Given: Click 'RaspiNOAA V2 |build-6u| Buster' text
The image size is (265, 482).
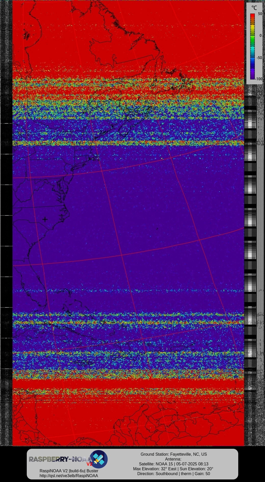Looking at the screenshot, I should pyautogui.click(x=69, y=471).
